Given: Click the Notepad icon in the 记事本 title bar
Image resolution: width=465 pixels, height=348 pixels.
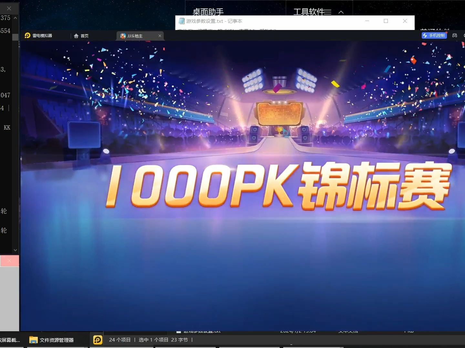Looking at the screenshot, I should (x=181, y=21).
